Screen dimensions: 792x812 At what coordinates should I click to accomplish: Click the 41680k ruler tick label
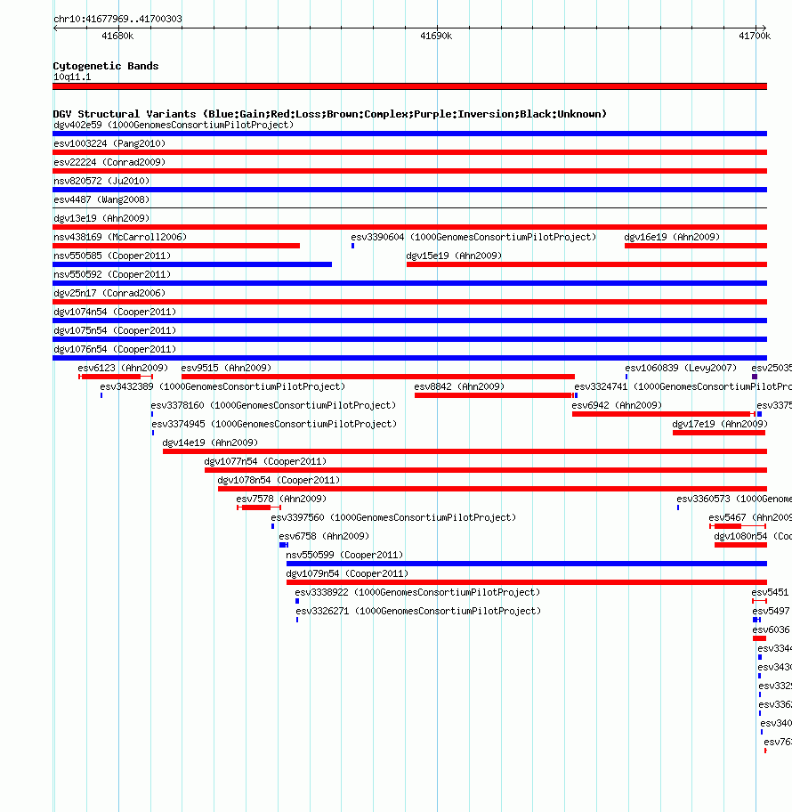coord(117,36)
